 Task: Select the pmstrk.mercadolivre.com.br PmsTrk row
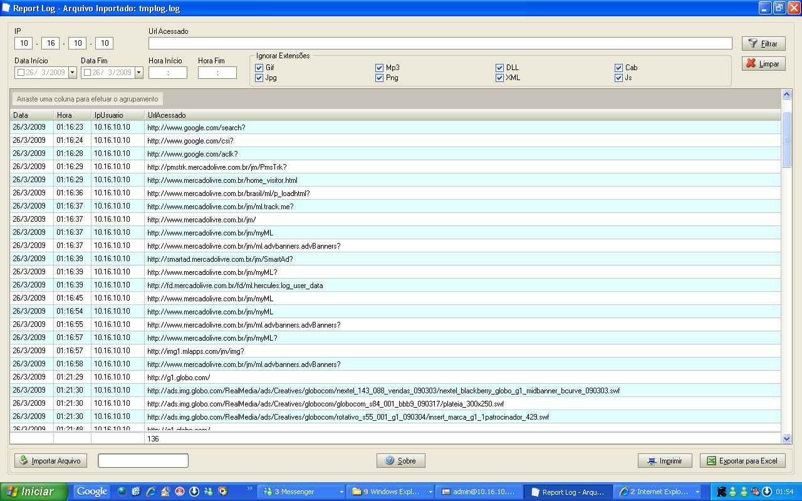(x=395, y=167)
